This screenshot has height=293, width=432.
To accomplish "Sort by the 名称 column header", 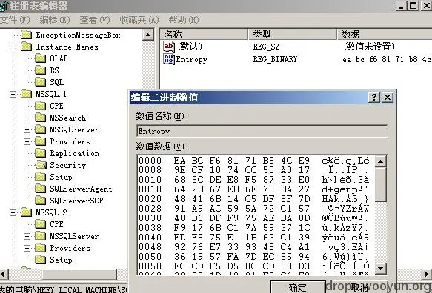I will coord(204,34).
